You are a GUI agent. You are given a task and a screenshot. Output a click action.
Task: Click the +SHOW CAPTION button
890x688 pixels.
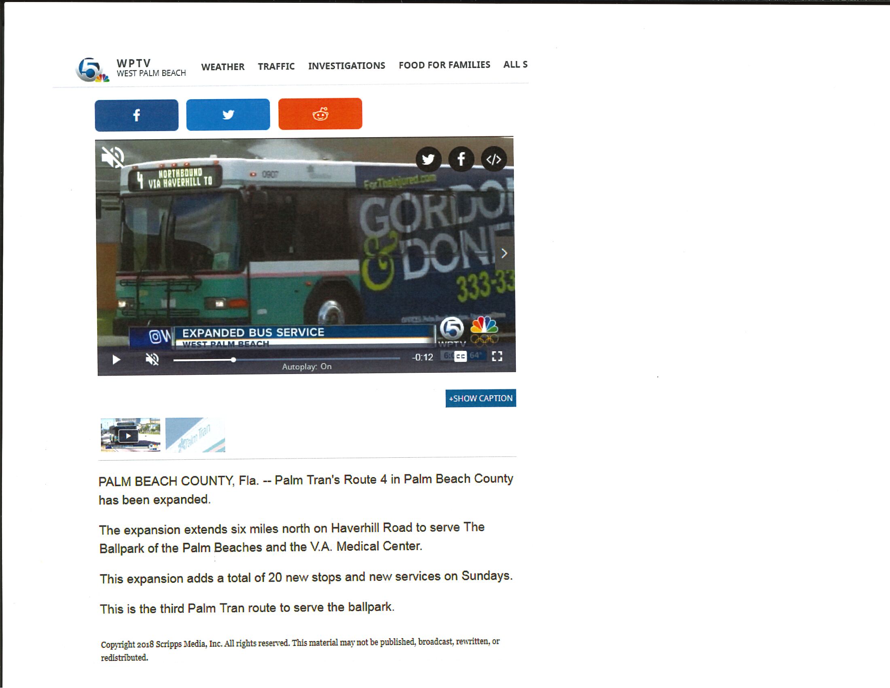pyautogui.click(x=481, y=398)
